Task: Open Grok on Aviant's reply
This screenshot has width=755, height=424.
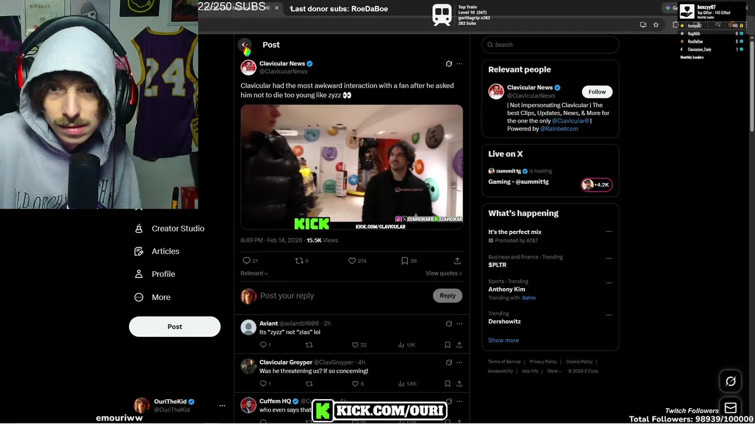Action: [x=449, y=323]
